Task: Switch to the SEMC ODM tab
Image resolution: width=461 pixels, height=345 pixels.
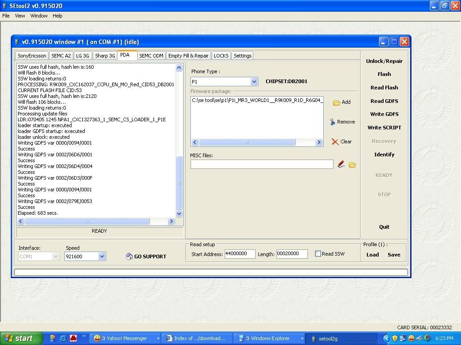Action: point(151,56)
